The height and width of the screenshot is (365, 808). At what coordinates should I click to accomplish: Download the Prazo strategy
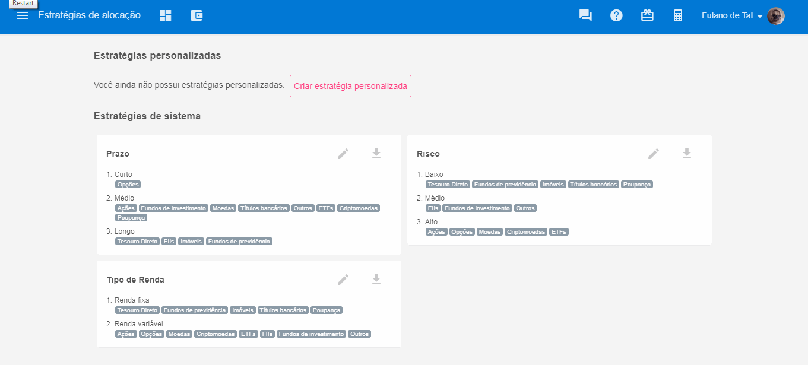pyautogui.click(x=376, y=154)
